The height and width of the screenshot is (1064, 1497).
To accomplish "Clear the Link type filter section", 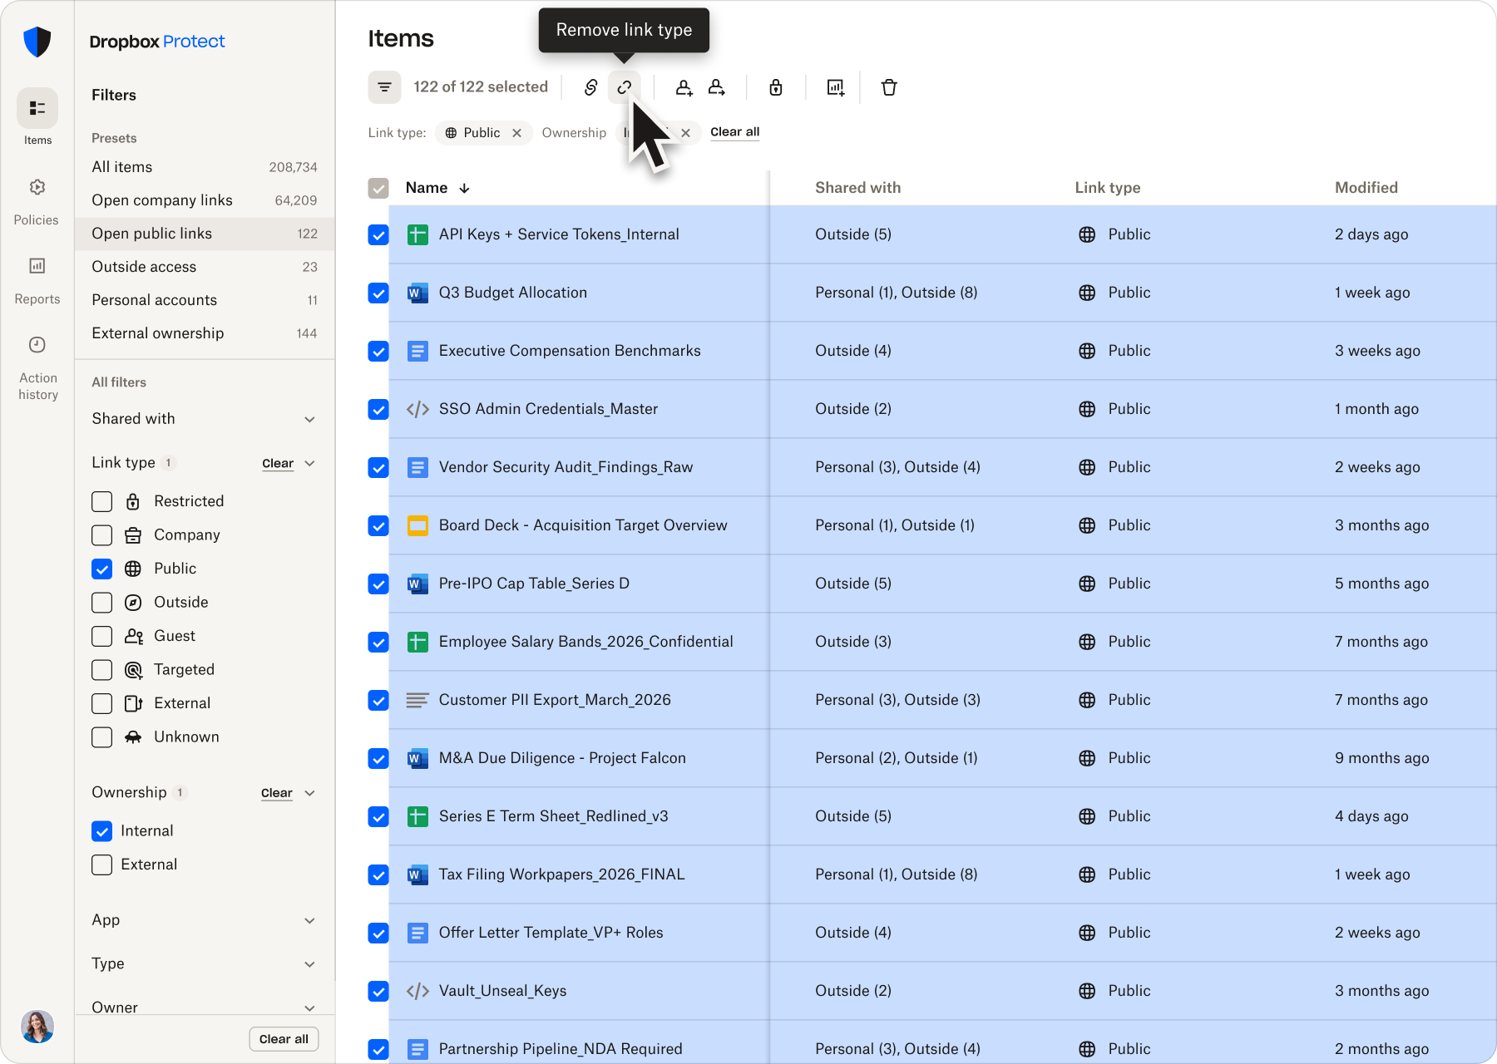I will coord(278,464).
